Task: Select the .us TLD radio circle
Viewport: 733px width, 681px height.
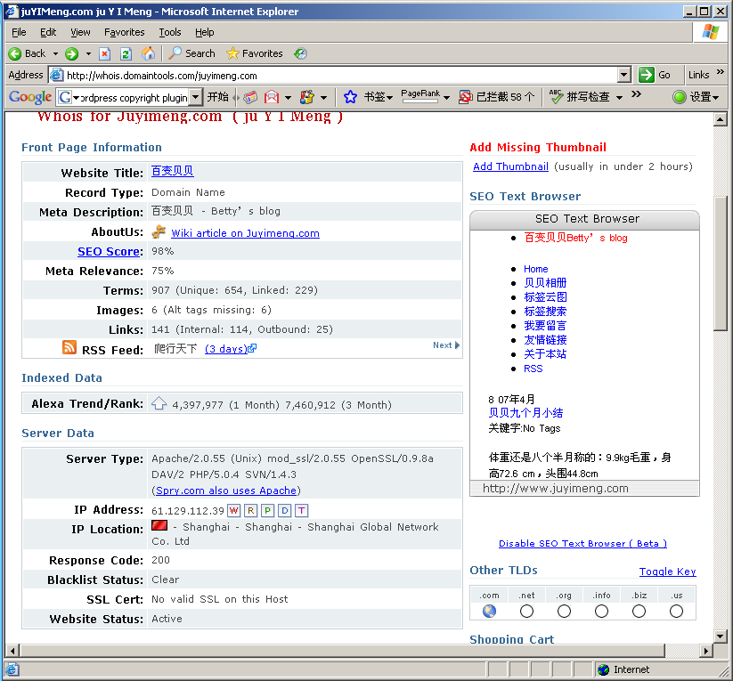Action: click(676, 611)
